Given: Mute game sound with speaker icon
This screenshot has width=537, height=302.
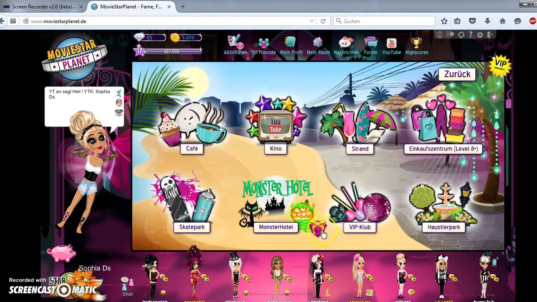Looking at the screenshot, I should [x=451, y=35].
